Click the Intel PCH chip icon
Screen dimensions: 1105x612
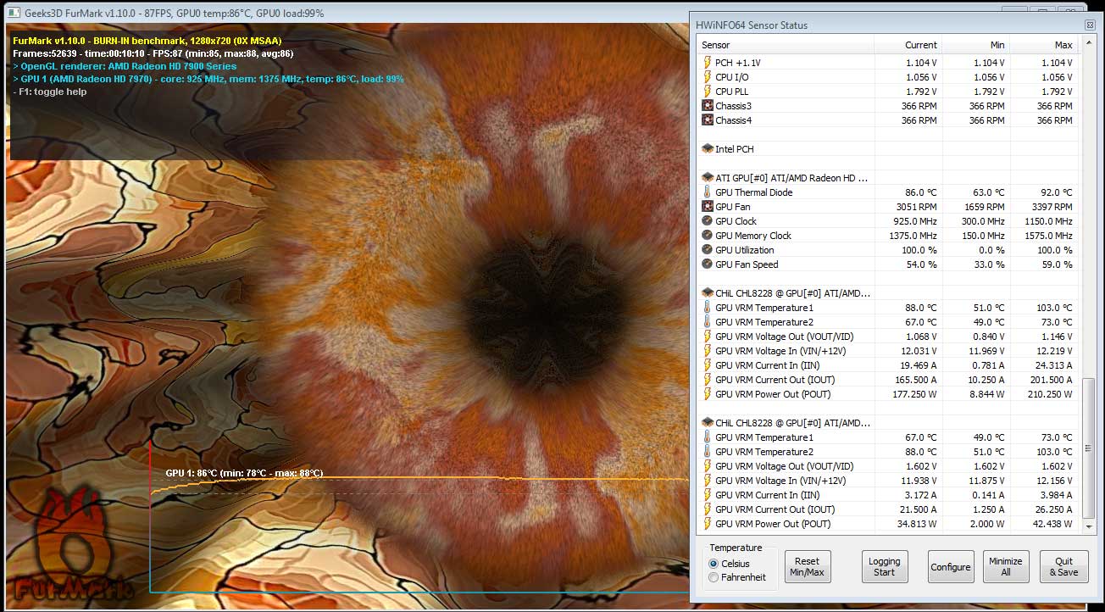pyautogui.click(x=708, y=149)
